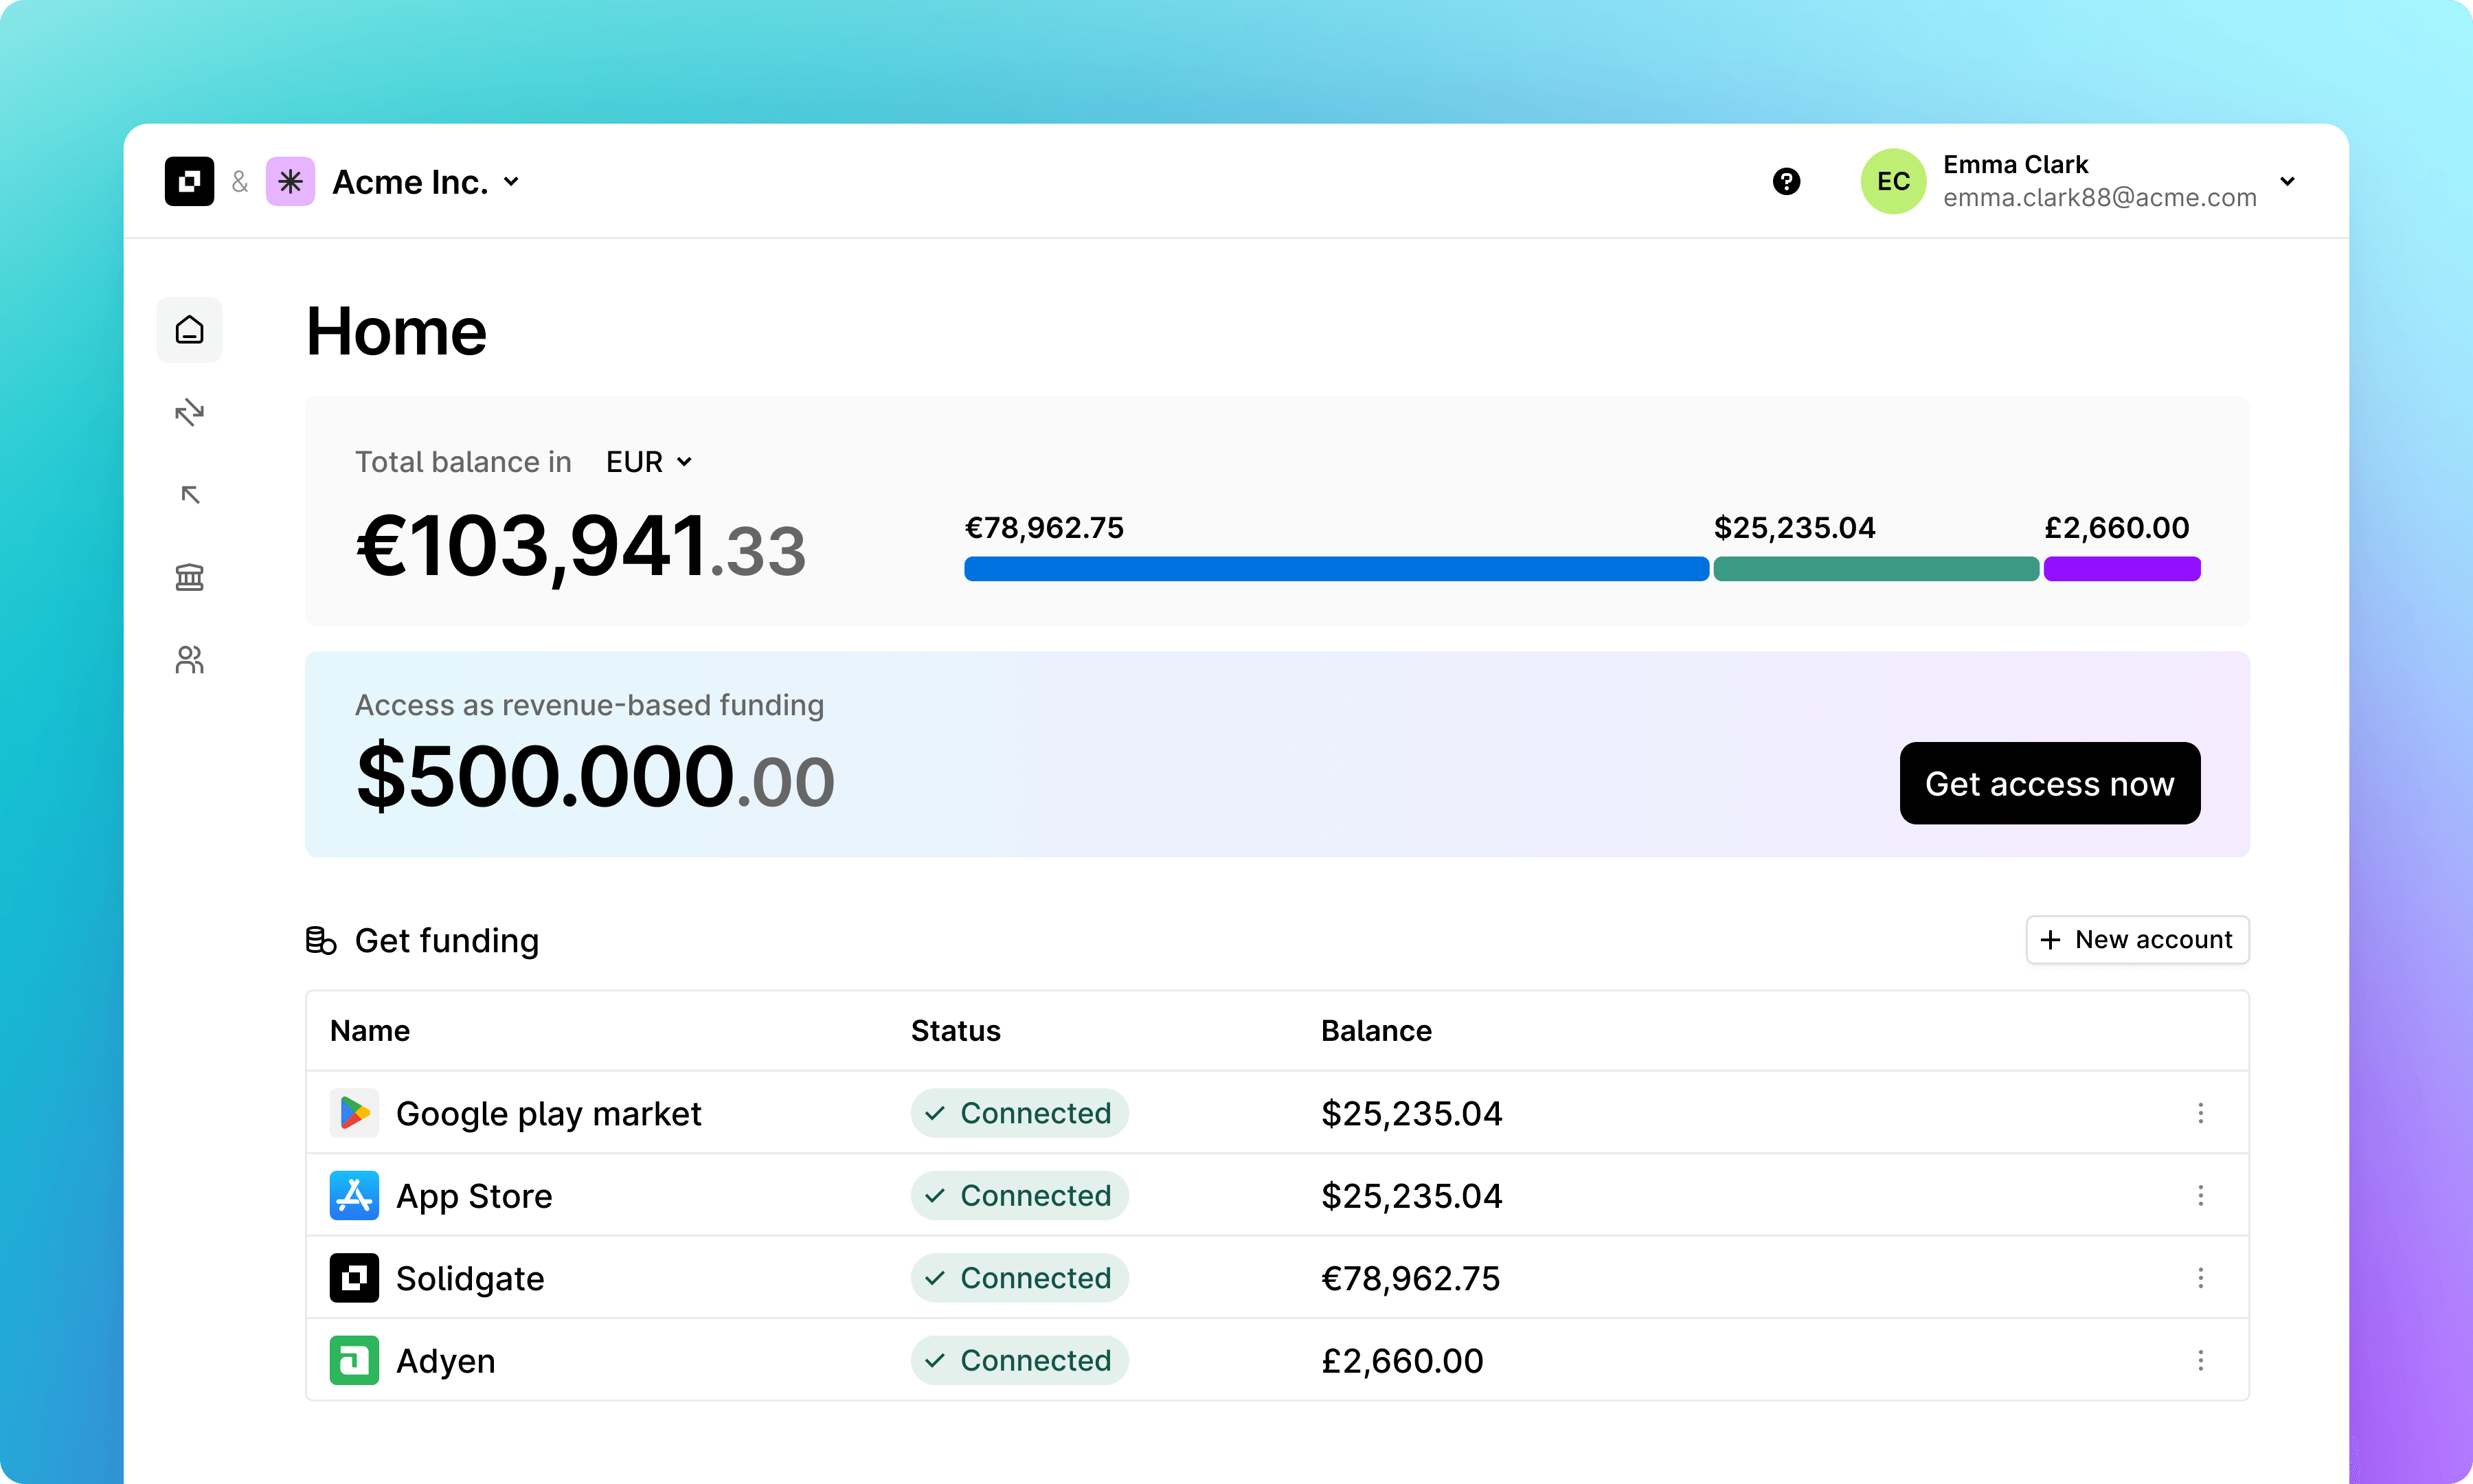This screenshot has width=2473, height=1484.
Task: Expand the Emma Clark profile menu
Action: [x=2288, y=181]
